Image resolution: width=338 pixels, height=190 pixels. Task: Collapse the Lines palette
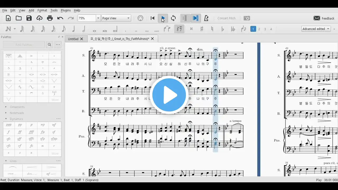6,161
